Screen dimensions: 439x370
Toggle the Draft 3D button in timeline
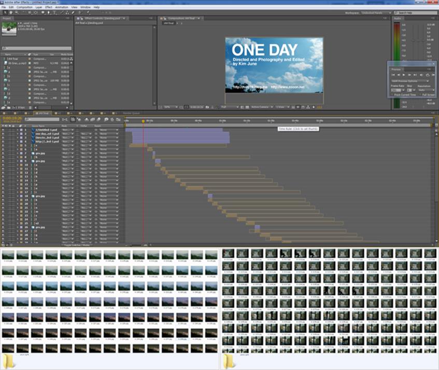click(79, 120)
